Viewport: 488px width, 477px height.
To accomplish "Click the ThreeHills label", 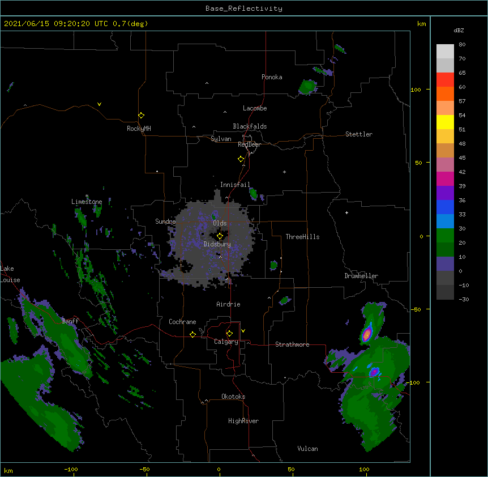I will [302, 237].
